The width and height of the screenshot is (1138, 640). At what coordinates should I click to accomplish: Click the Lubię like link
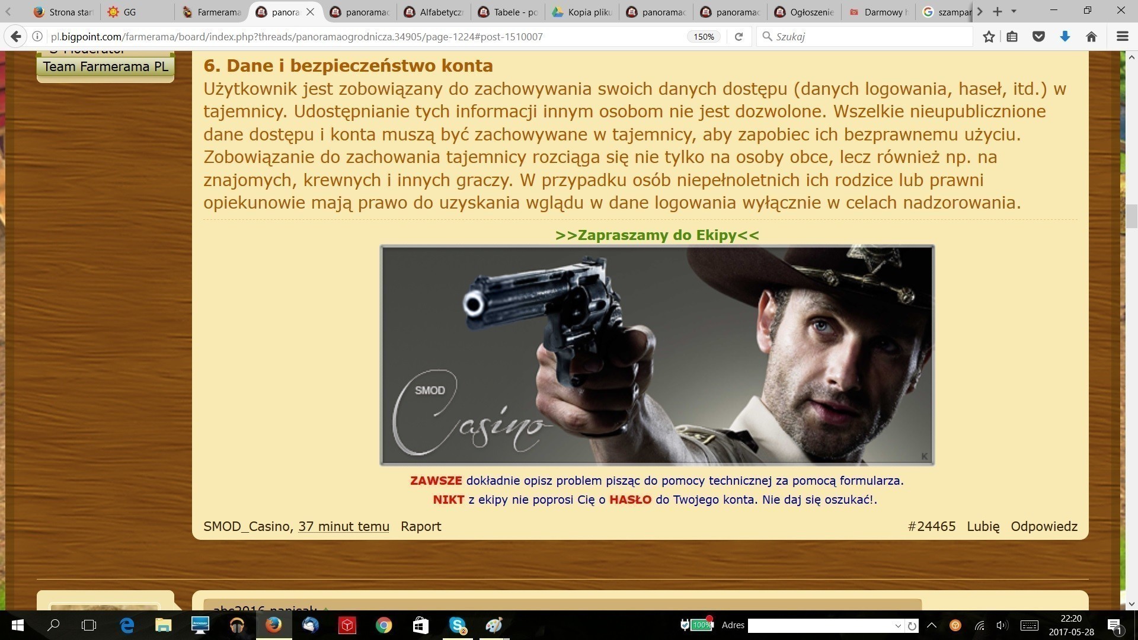[983, 526]
